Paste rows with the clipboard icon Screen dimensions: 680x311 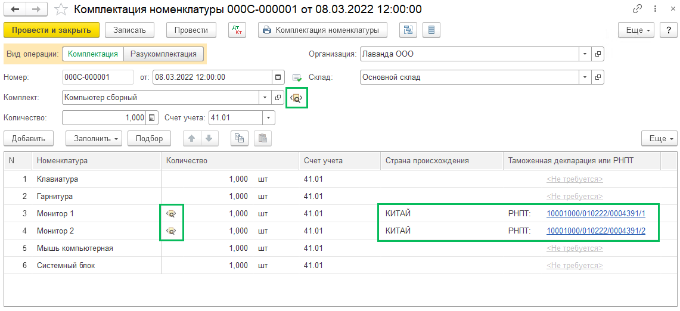click(x=262, y=138)
